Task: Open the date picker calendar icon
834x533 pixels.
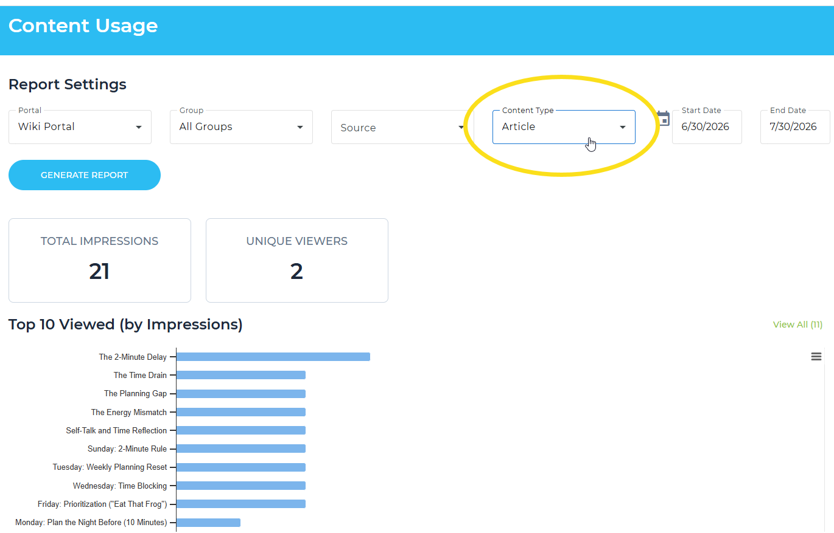Action: click(x=664, y=119)
